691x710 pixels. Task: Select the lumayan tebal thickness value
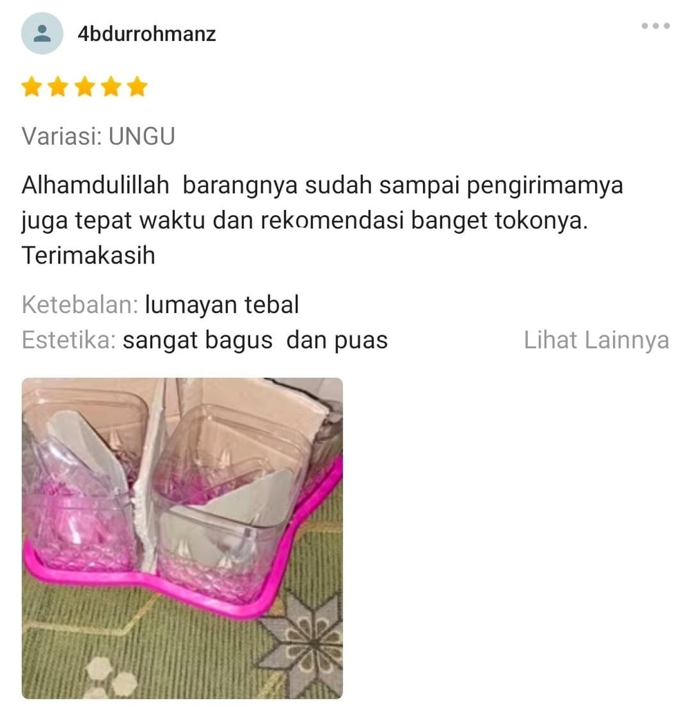pyautogui.click(x=222, y=304)
